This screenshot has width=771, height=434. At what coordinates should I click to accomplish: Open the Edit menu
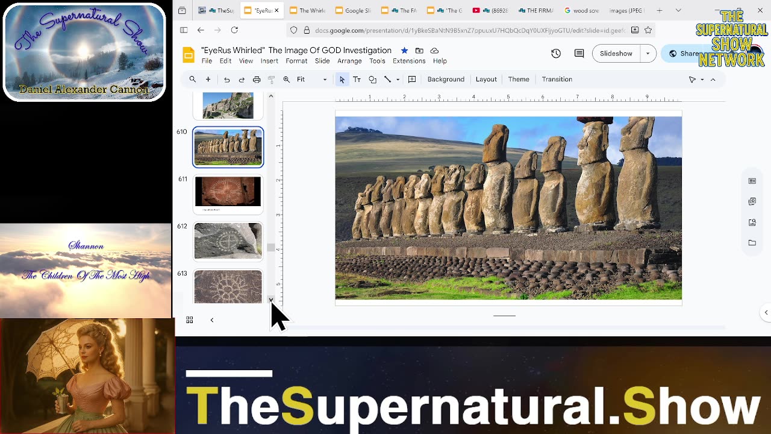pyautogui.click(x=225, y=61)
